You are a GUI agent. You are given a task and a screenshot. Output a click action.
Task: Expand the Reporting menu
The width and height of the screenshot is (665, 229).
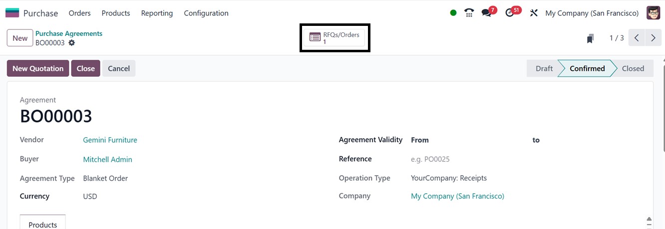(x=157, y=13)
